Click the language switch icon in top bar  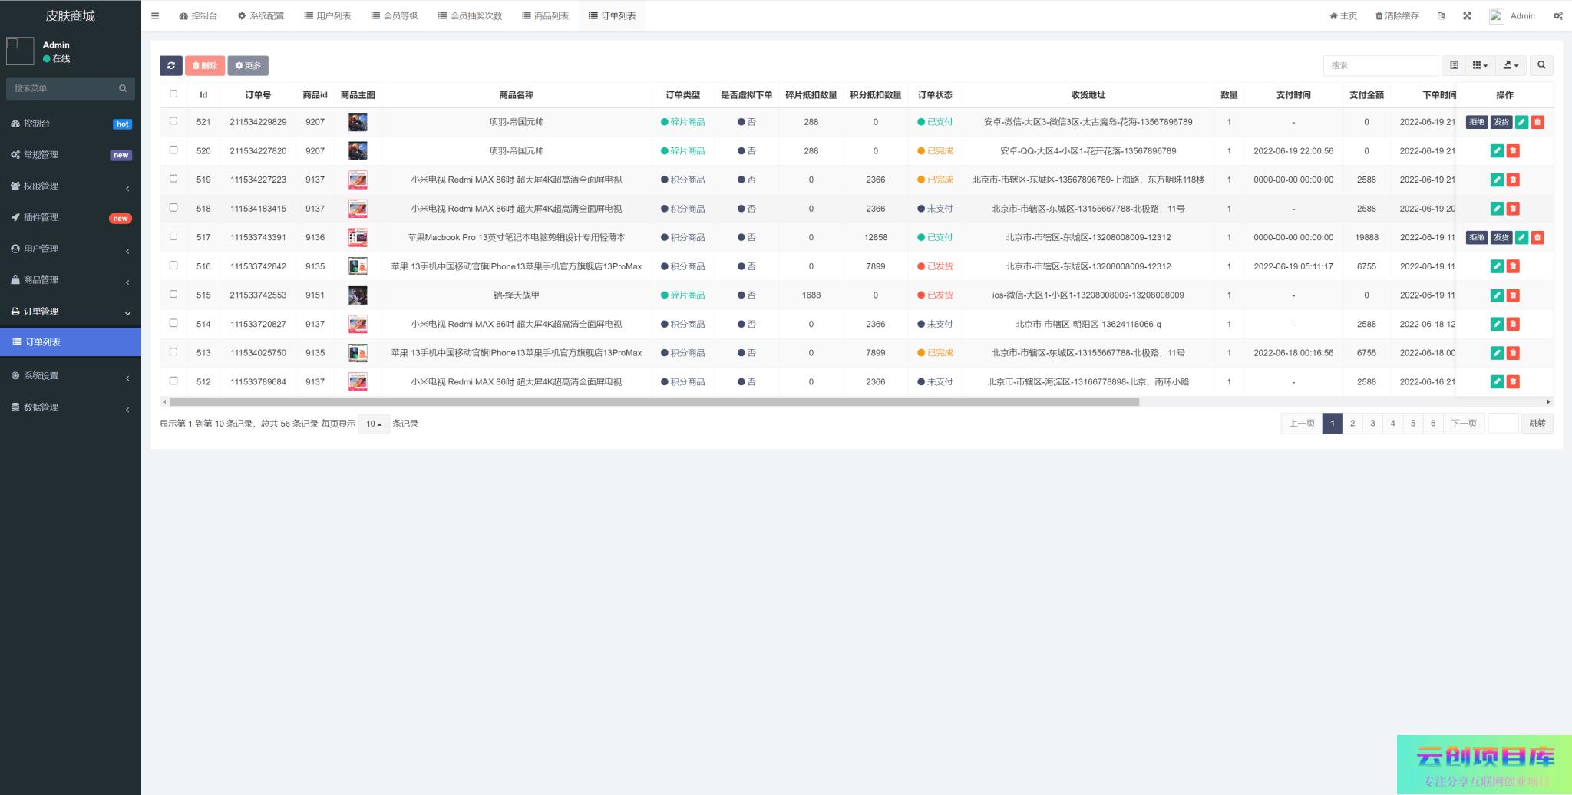[x=1441, y=16]
